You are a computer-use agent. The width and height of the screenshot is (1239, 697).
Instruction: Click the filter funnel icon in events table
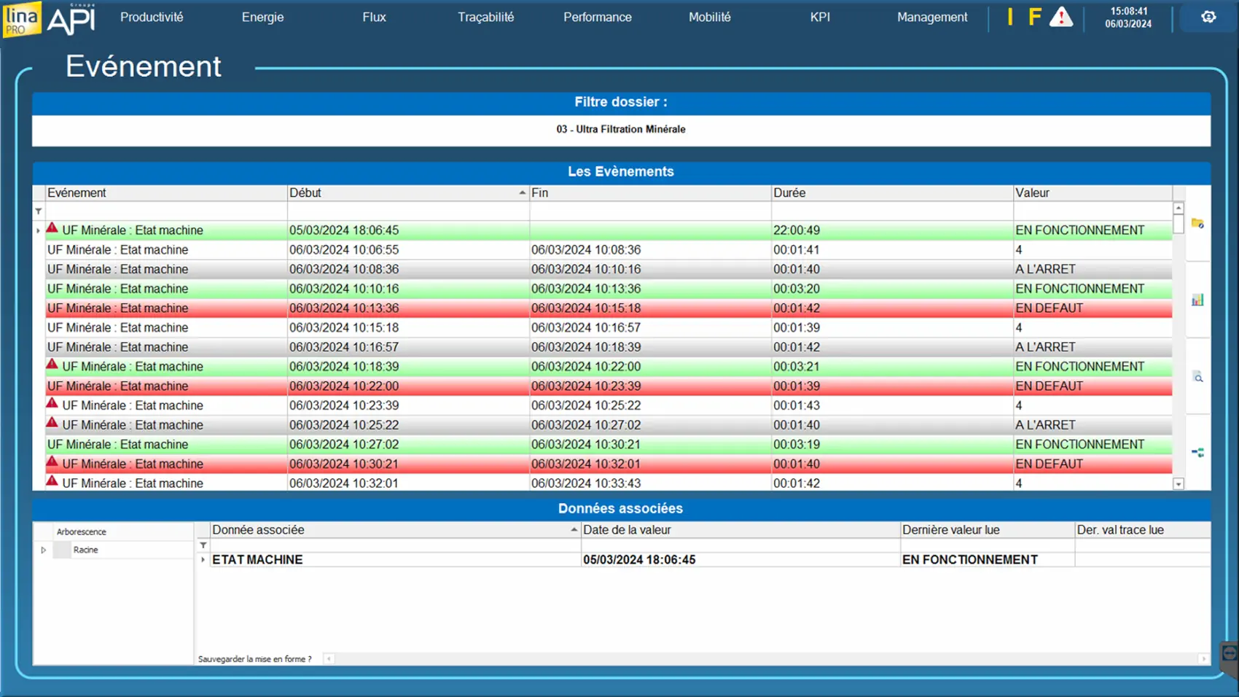(x=39, y=211)
